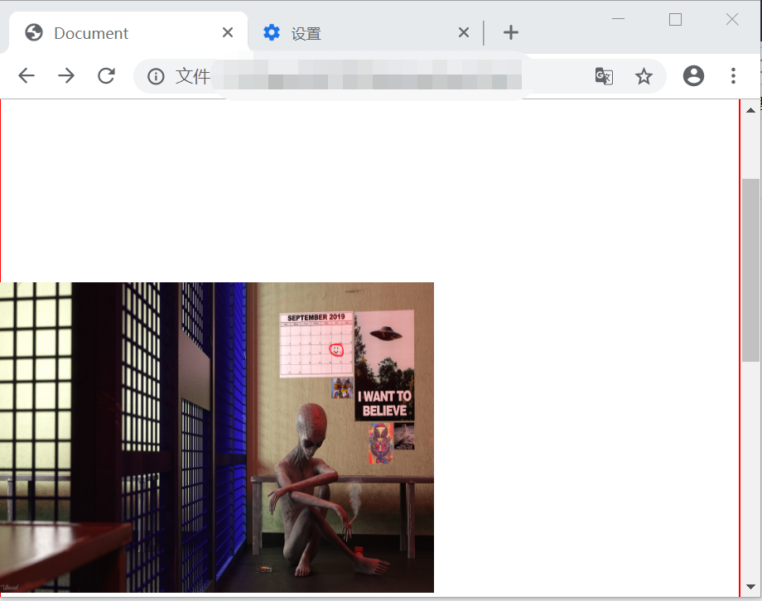Click the gear icon on 设置 tab
This screenshot has width=762, height=601.
[272, 32]
